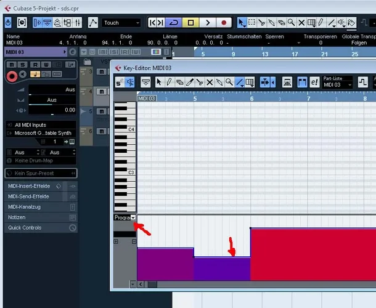Click the Activate Project power button
This screenshot has height=308, width=376.
click(x=8, y=23)
